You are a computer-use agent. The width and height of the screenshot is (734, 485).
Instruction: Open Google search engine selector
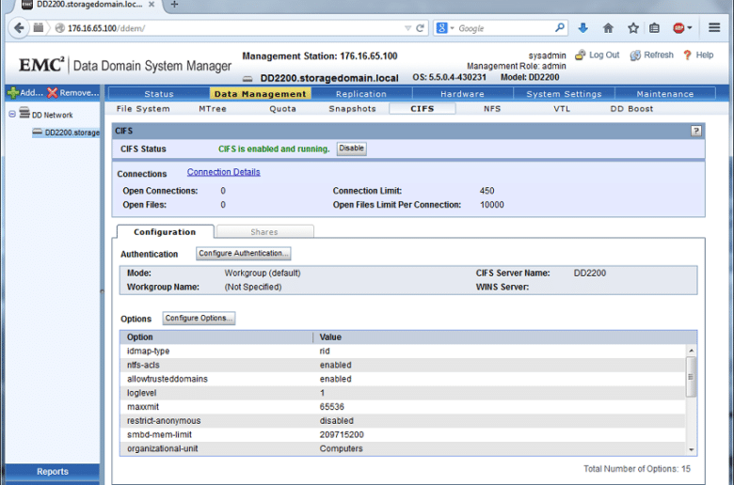click(445, 28)
